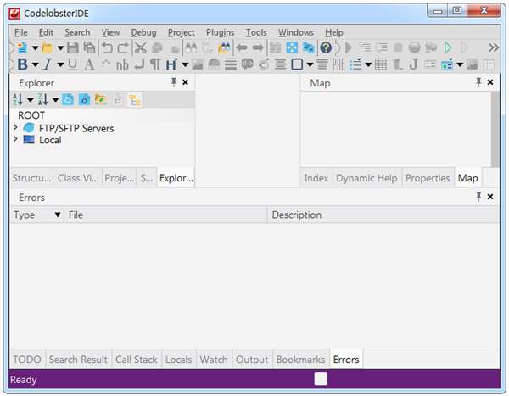Click the Navigate Forward arrow icon
The width and height of the screenshot is (509, 396).
click(258, 48)
